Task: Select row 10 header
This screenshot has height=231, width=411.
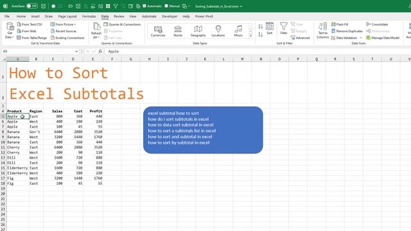Action: [3, 142]
